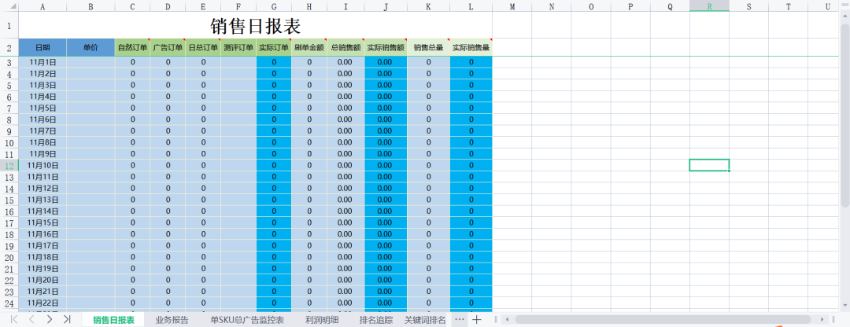Select the 单价 cell for 11月3日
The image size is (850, 327).
[91, 85]
